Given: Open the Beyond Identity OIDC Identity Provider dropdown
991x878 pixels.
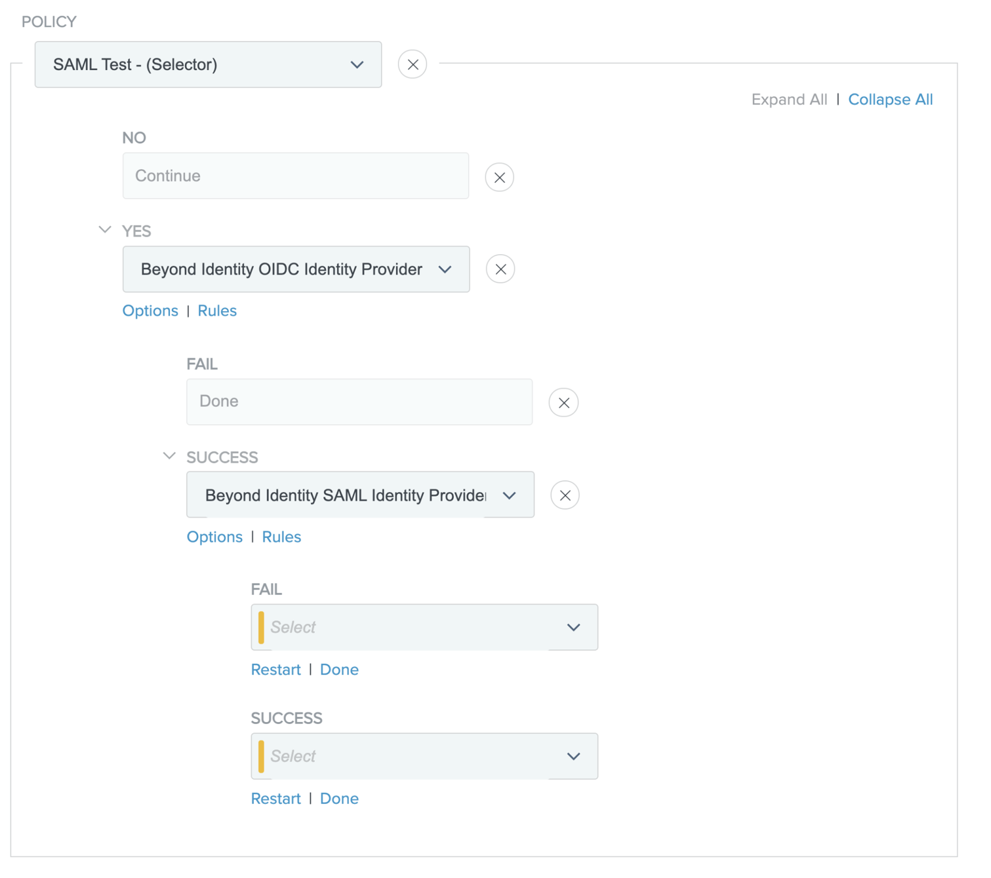Looking at the screenshot, I should 296,269.
